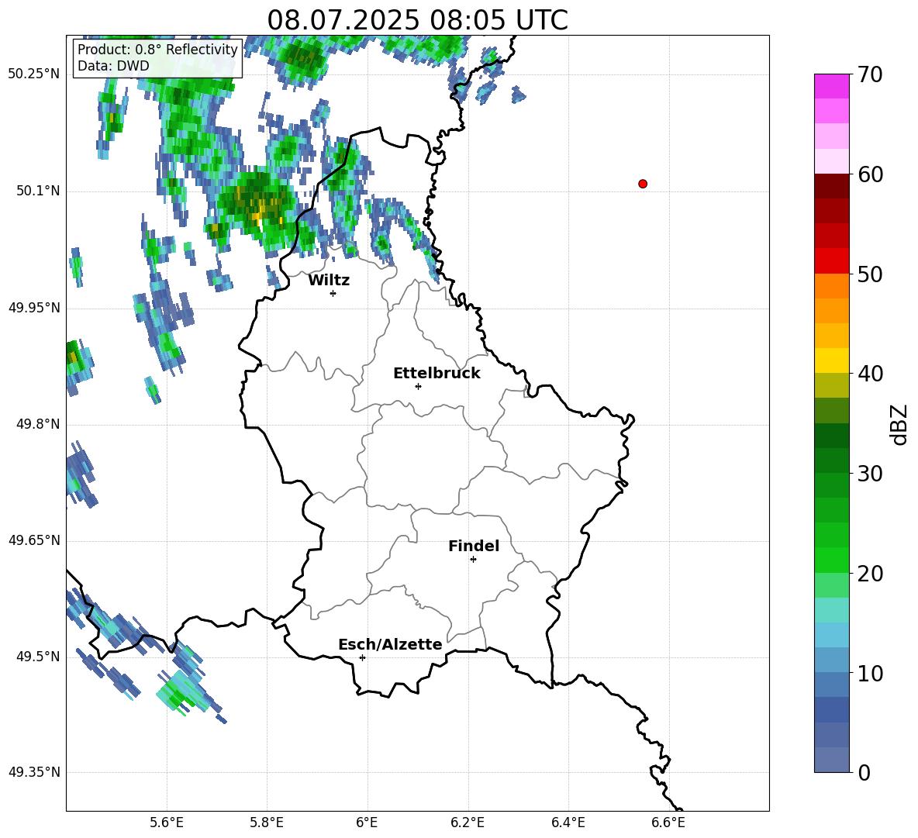
Task: Click the Data: DWD text
Action: 113,66
